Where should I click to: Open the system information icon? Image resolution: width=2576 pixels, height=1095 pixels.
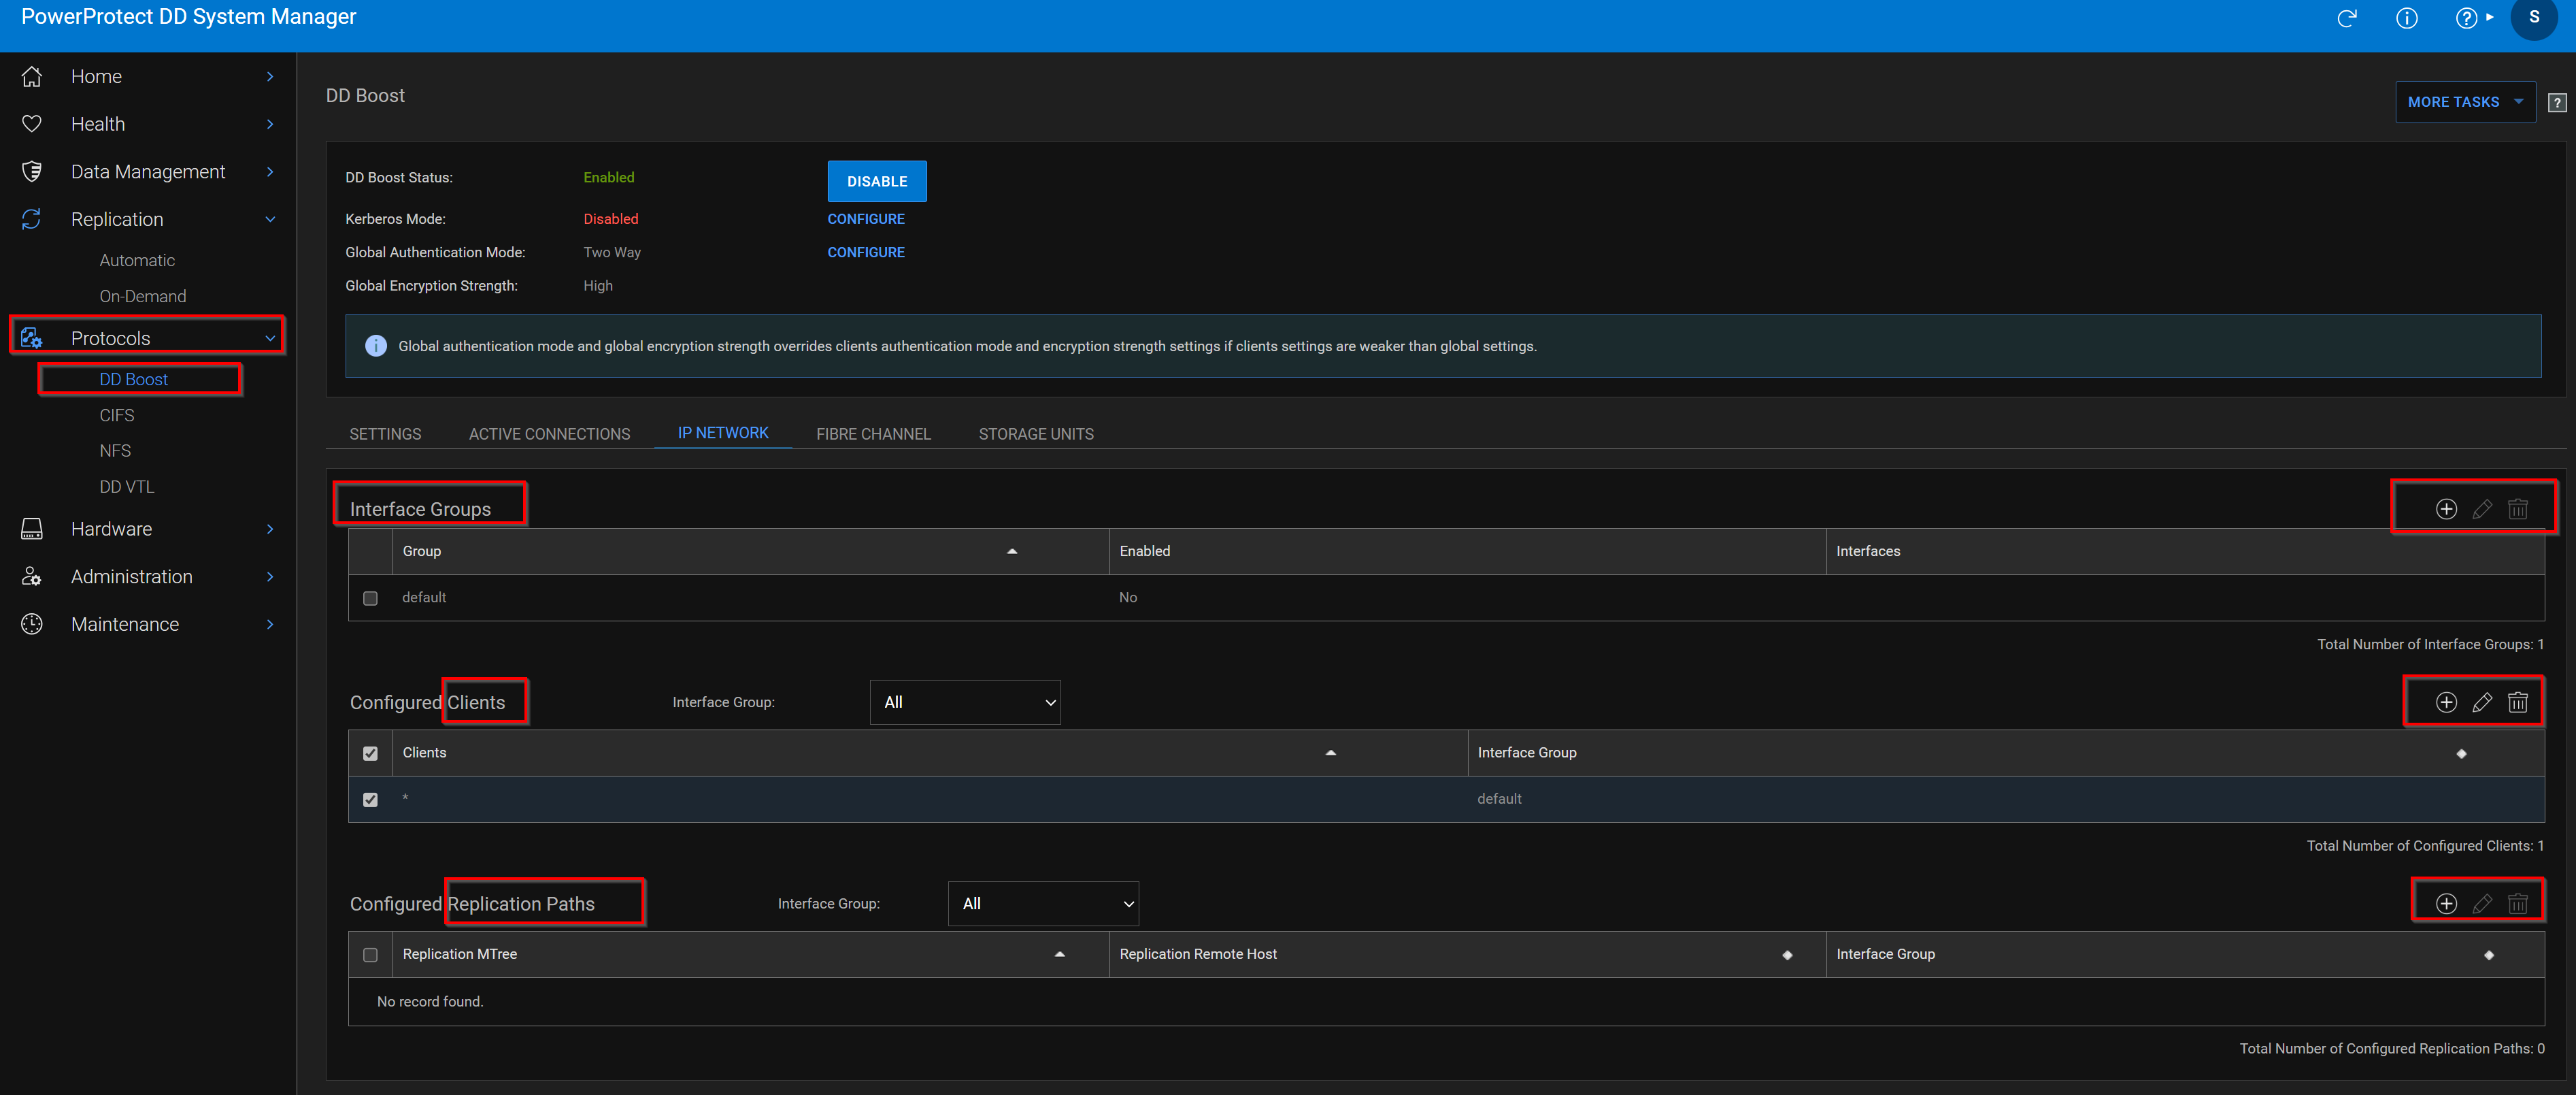click(x=2407, y=18)
